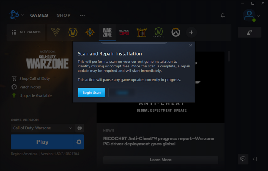This screenshot has height=171, width=268.
Task: Select the WoW Classic icon
Action: (159, 32)
